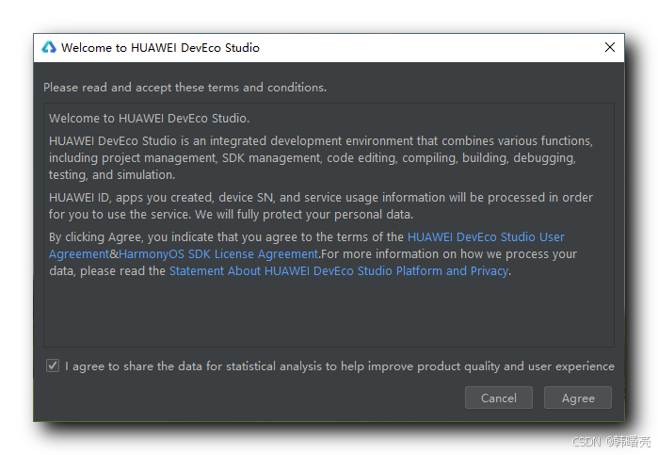This screenshot has width=658, height=455.
Task: Click the 'integrated development environment' paragraph
Action: pyautogui.click(x=321, y=157)
